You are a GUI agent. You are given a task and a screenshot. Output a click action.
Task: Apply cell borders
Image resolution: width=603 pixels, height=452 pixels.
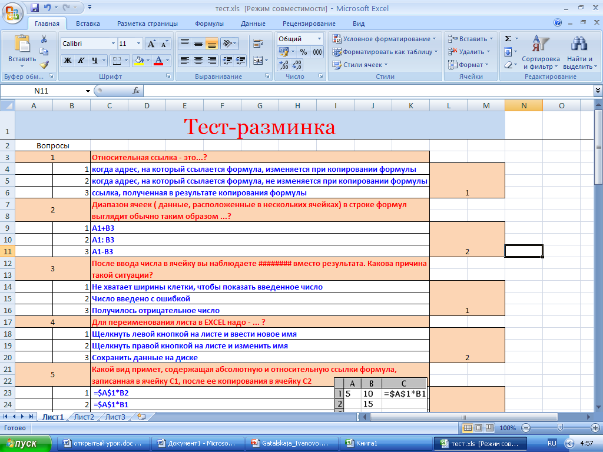pyautogui.click(x=117, y=61)
